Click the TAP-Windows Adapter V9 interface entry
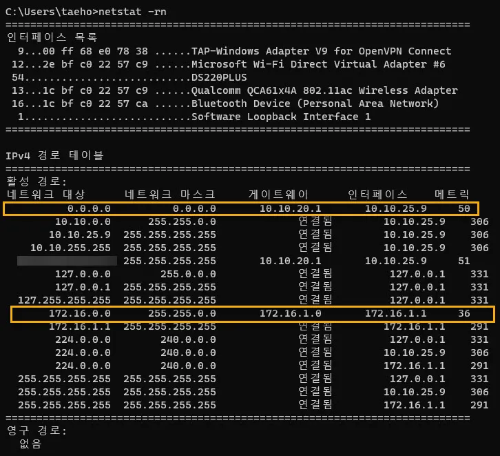500x456 pixels. coord(321,51)
